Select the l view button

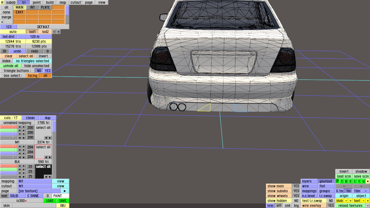[x=355, y=181]
